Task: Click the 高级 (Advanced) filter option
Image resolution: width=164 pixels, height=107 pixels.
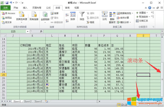Action: pyautogui.click(x=91, y=22)
